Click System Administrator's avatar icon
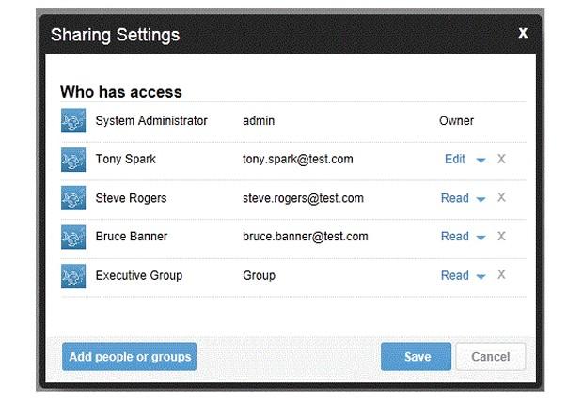 tap(73, 120)
